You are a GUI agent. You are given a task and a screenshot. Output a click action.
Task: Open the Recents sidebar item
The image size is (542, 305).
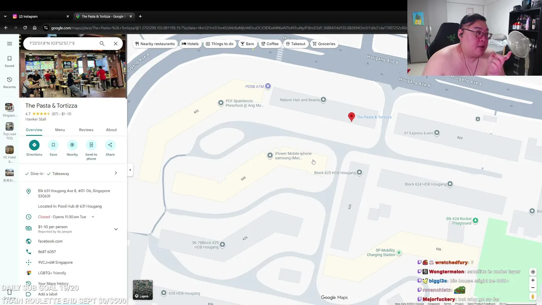[x=9, y=83]
